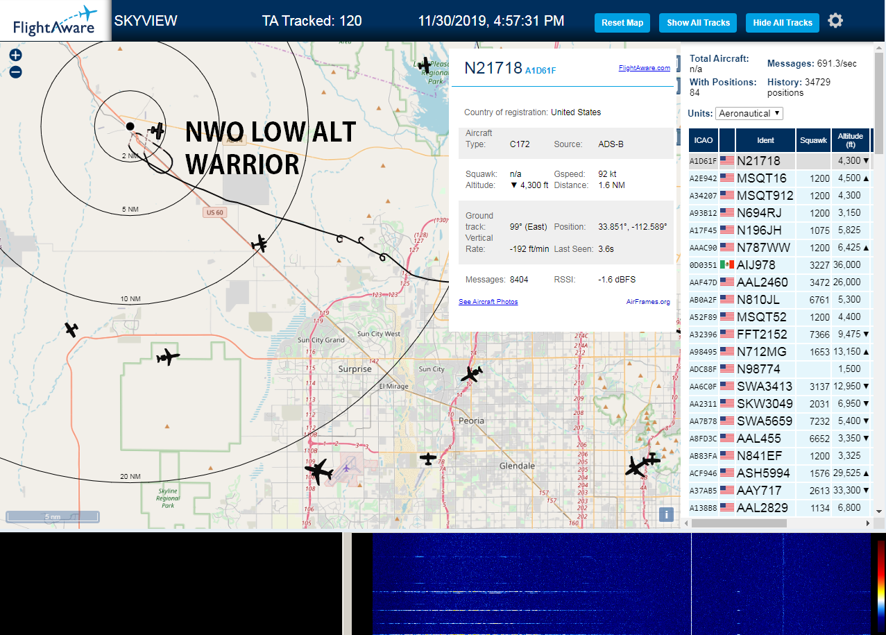Click the SKYVIEW header title
Image resolution: width=886 pixels, height=635 pixels.
click(146, 21)
